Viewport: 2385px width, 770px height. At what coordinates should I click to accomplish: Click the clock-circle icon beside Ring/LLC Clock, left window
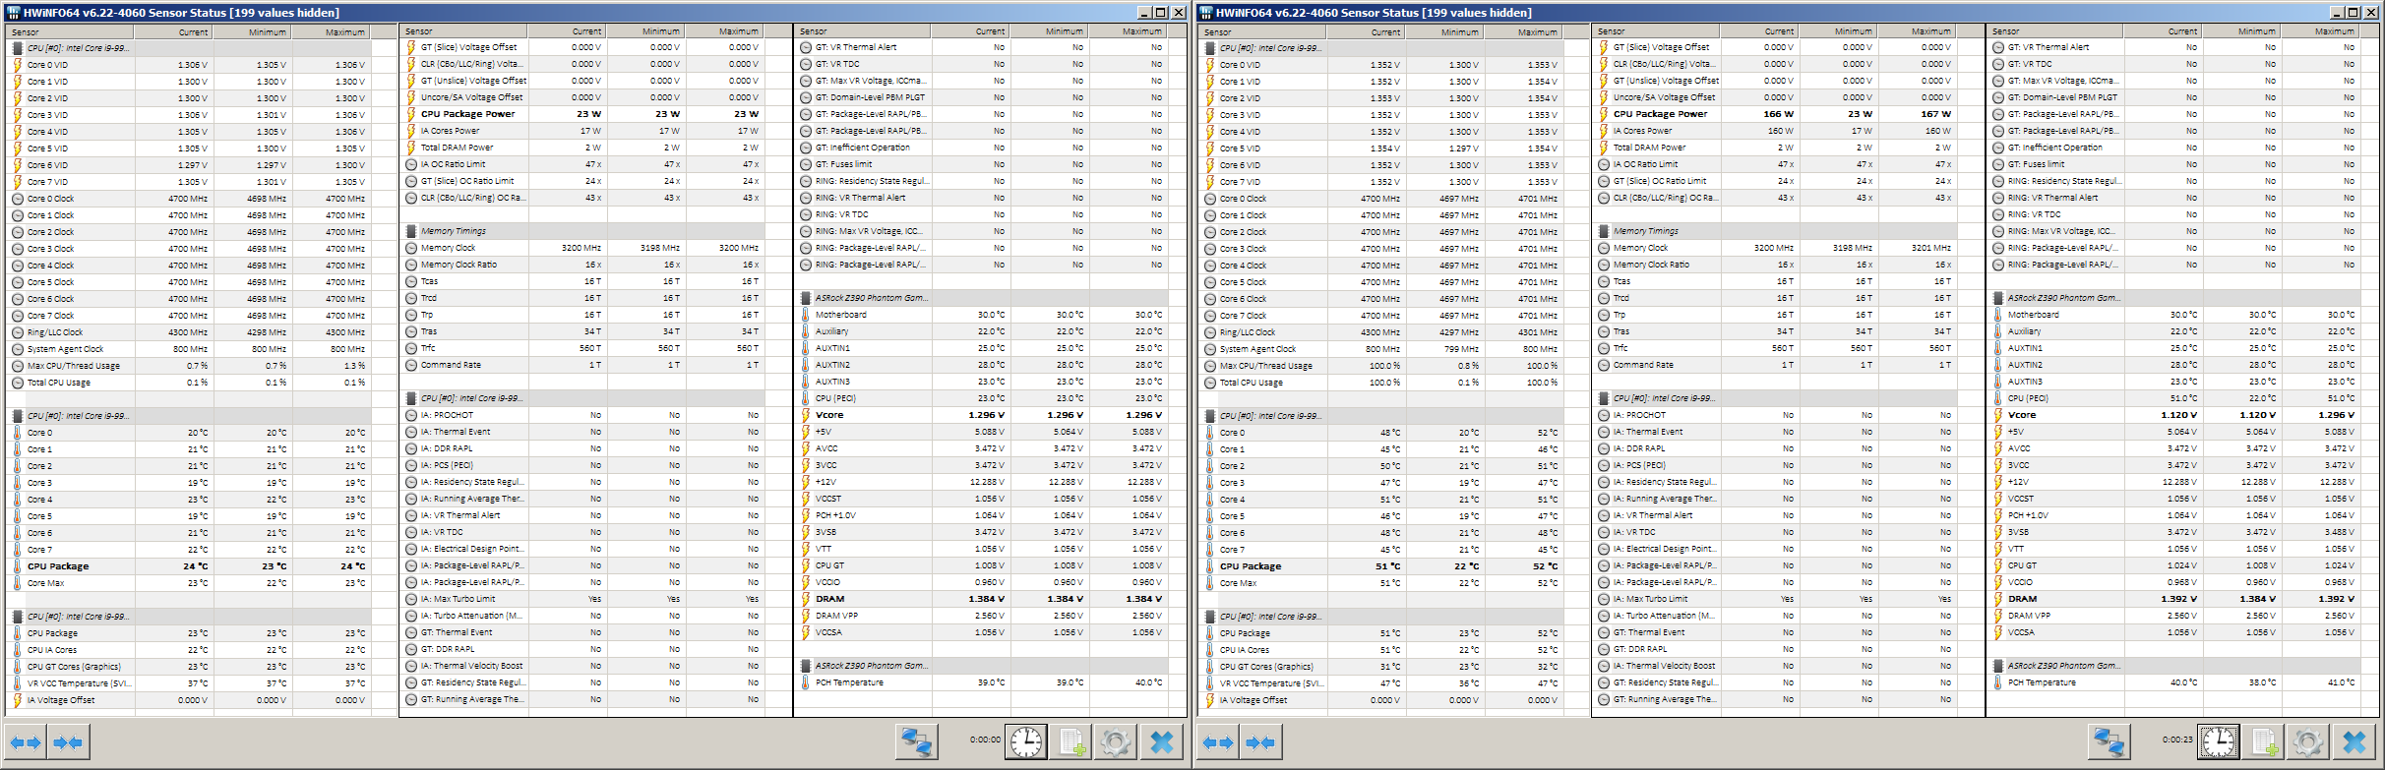click(x=18, y=332)
